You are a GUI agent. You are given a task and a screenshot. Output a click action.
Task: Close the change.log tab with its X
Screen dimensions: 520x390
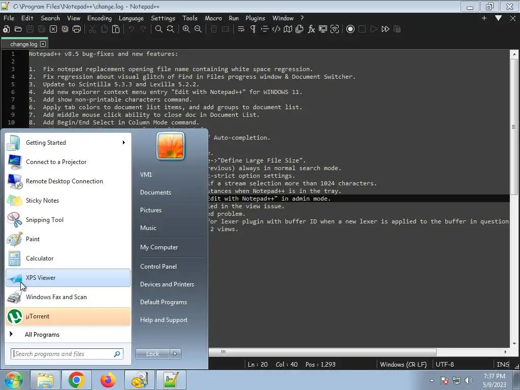[43, 44]
